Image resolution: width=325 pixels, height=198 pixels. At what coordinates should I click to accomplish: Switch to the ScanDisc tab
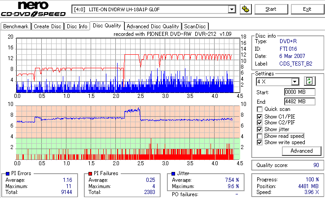pyautogui.click(x=195, y=26)
